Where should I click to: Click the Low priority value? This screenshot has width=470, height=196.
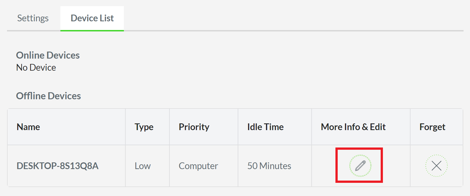[143, 166]
